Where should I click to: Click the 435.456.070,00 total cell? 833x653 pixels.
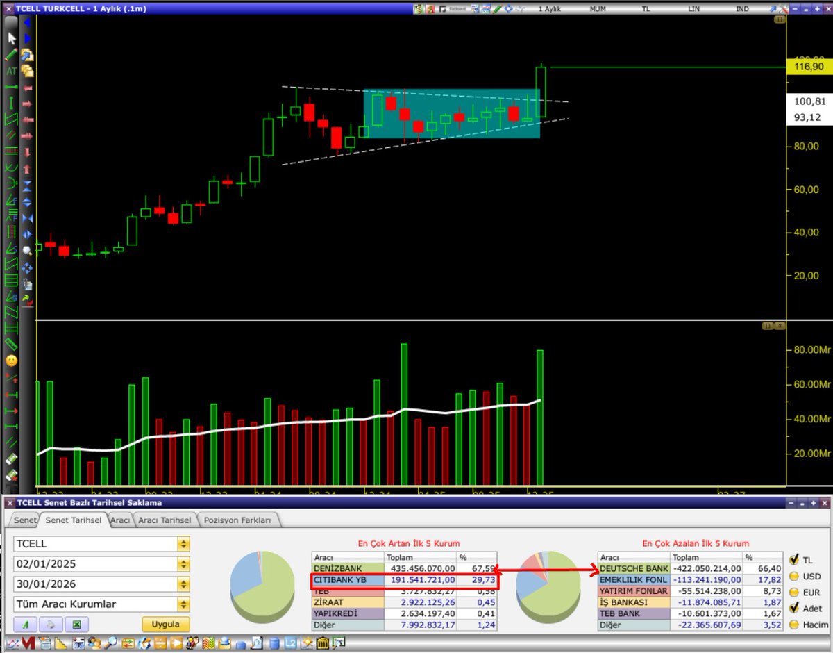click(420, 568)
